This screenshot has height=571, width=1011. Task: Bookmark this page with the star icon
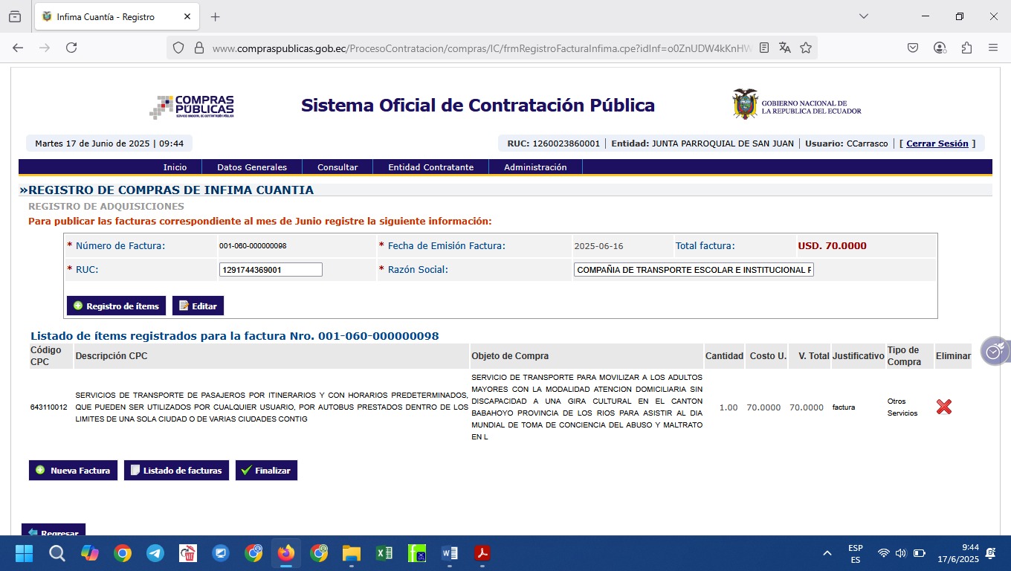[806, 48]
